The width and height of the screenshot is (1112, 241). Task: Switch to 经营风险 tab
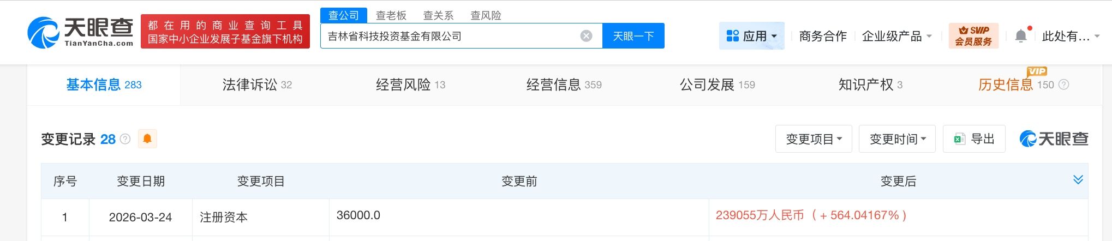point(410,85)
